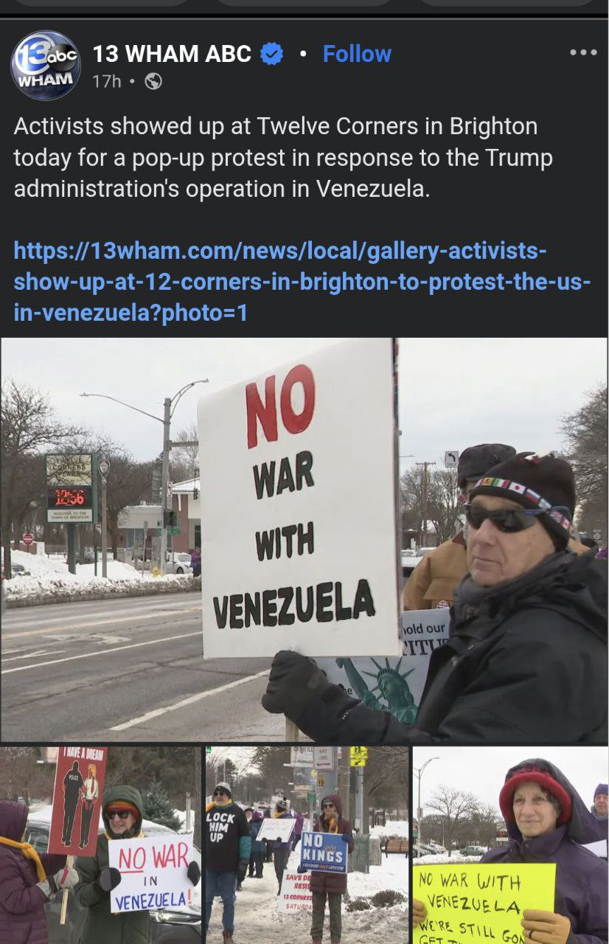Open the main No War With Venezuela photo
Image resolution: width=609 pixels, height=944 pixels.
click(304, 540)
